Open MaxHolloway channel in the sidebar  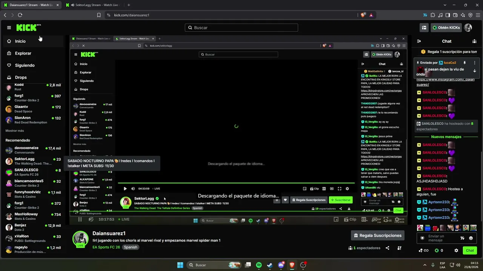coord(33,216)
